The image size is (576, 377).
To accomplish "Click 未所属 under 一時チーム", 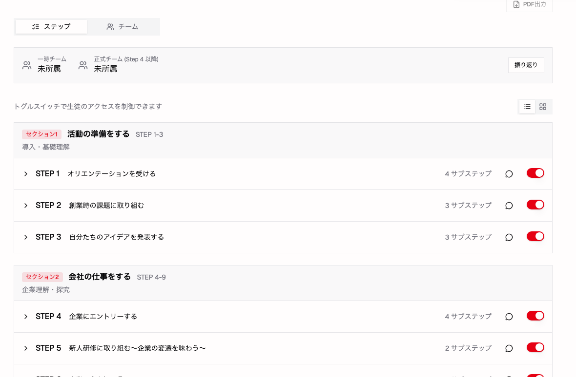I will point(49,69).
